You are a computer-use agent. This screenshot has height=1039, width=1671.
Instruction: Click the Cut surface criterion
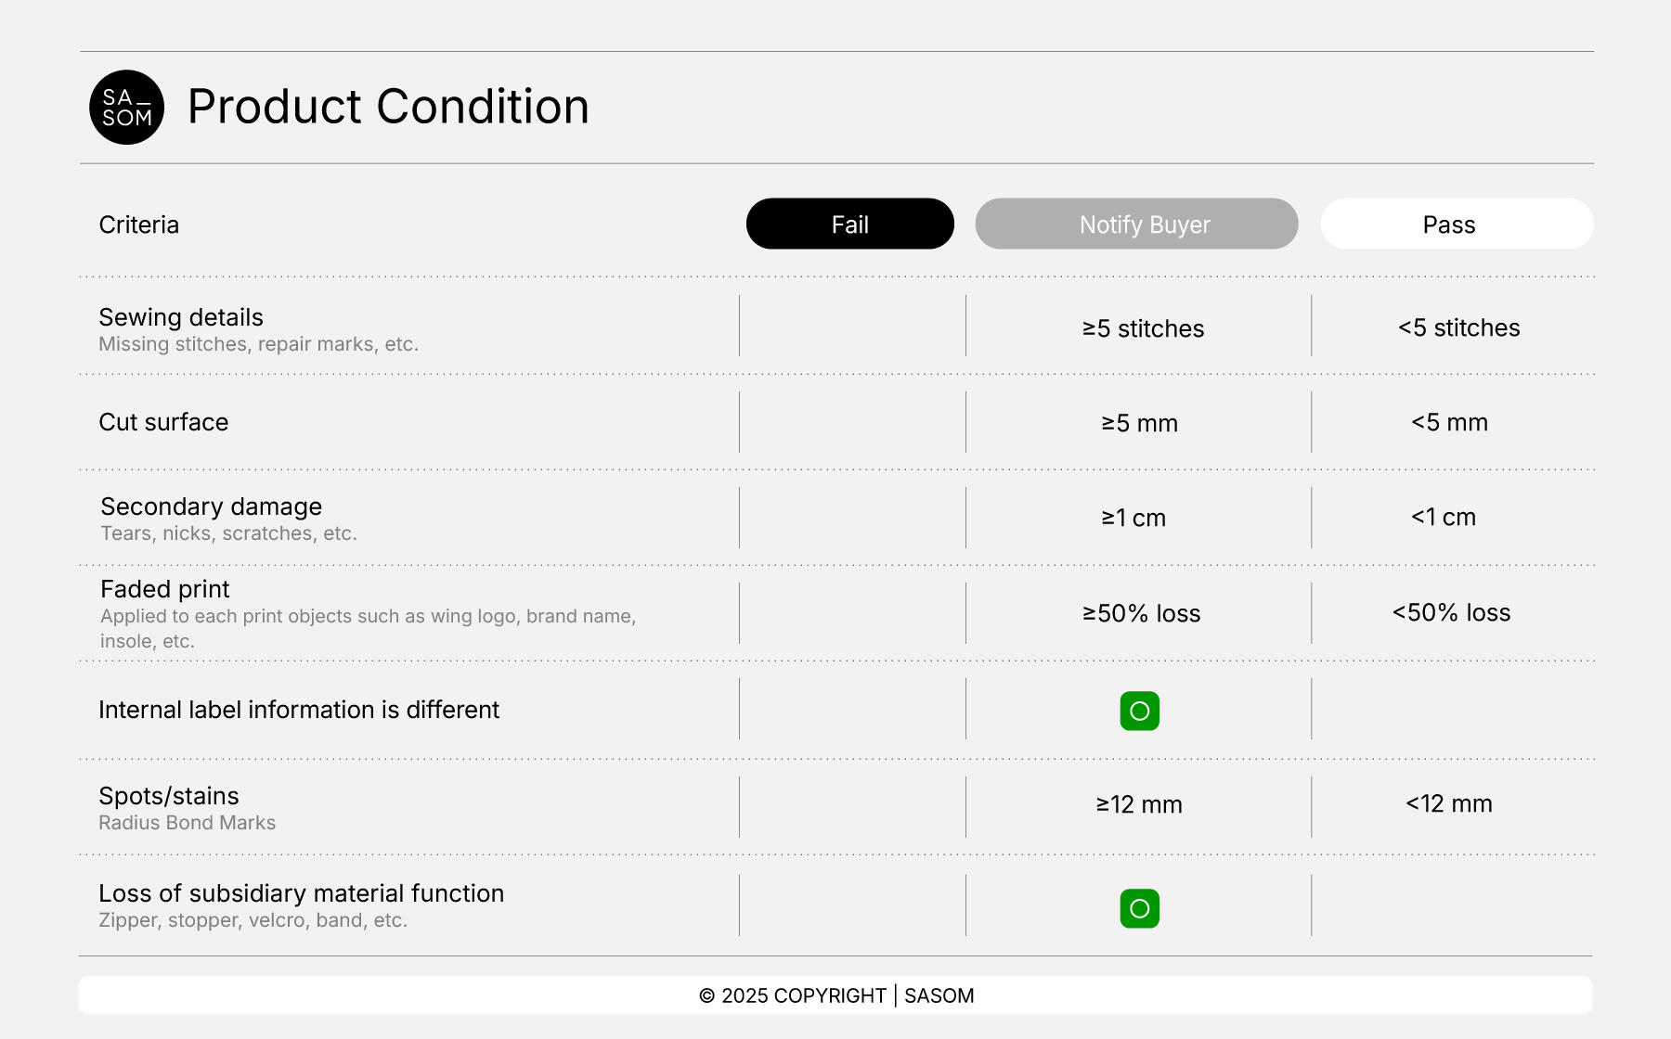pos(163,423)
